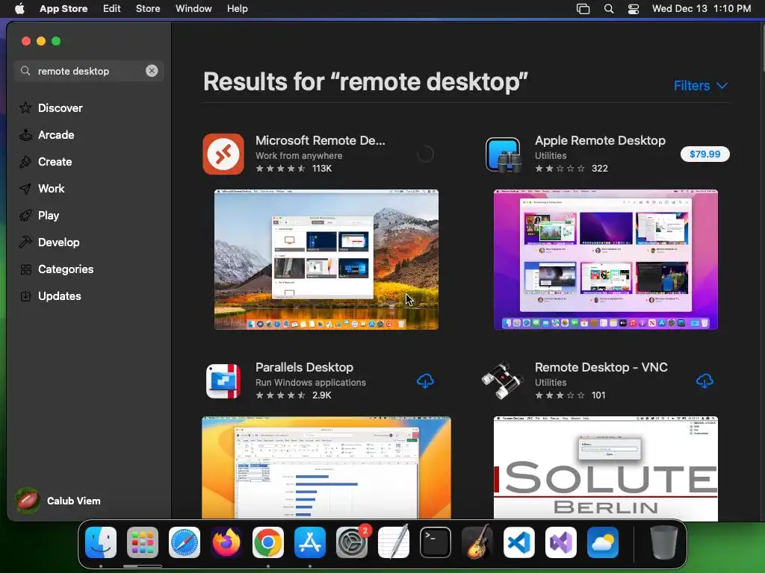The height and width of the screenshot is (573, 765).
Task: Open the Store menu
Action: point(148,9)
